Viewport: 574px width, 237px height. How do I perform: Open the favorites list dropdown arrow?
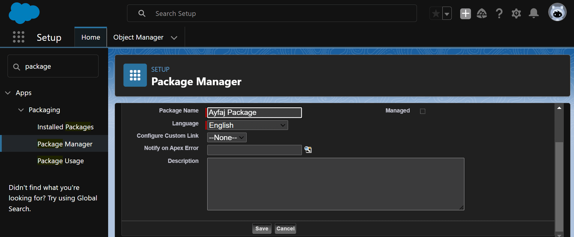447,13
